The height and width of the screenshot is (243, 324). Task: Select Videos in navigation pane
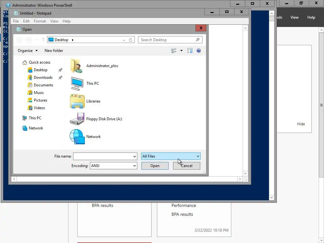coord(36,108)
